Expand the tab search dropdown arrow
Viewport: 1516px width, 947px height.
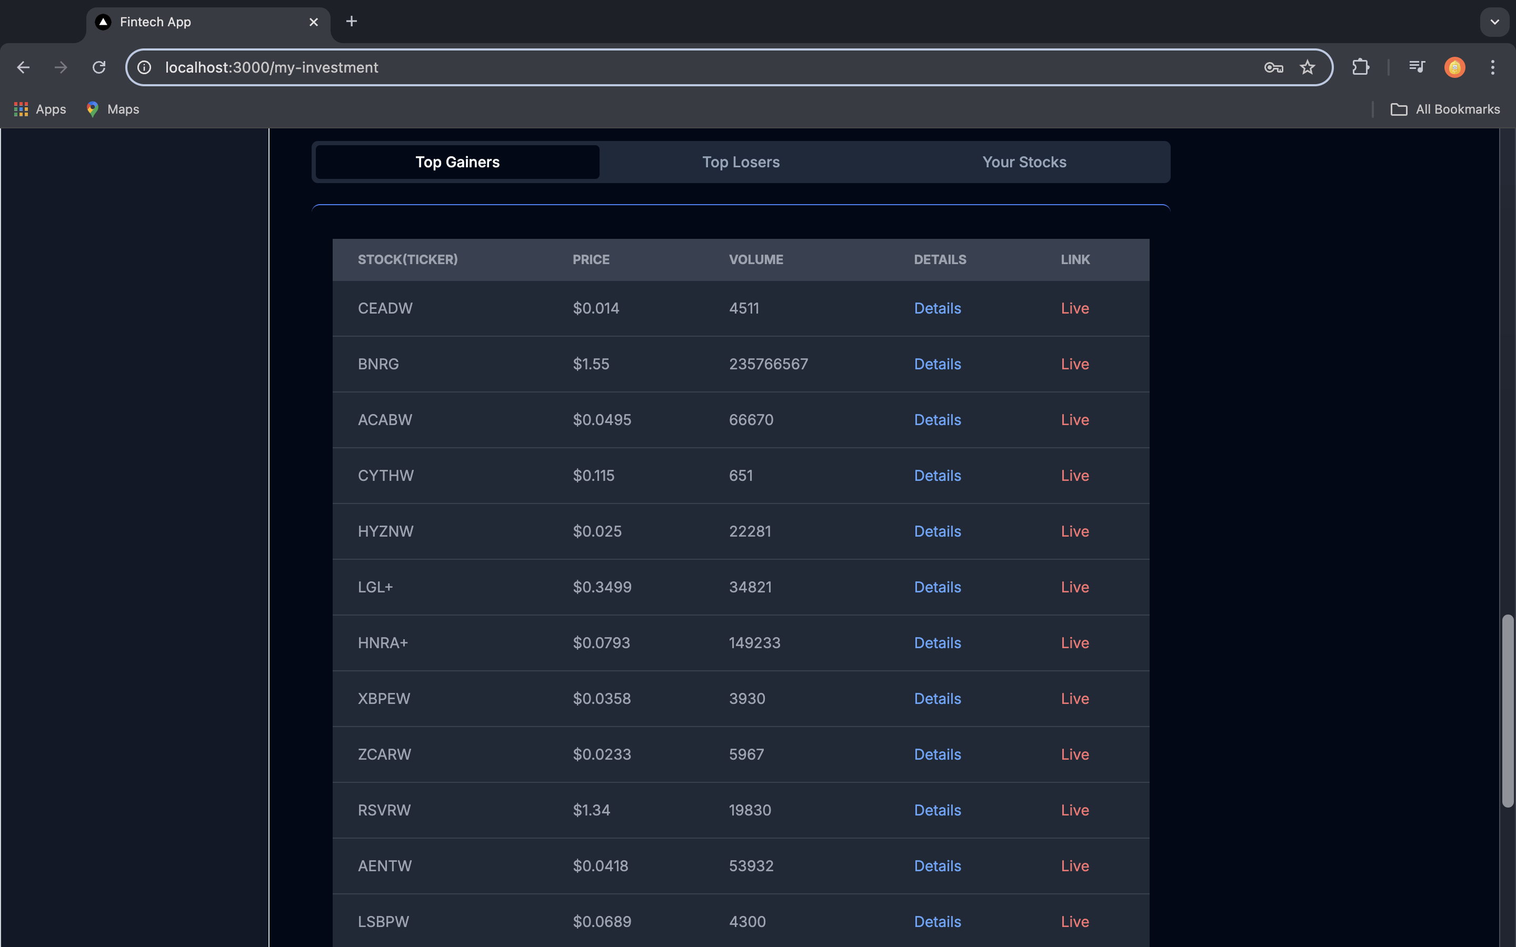point(1494,22)
